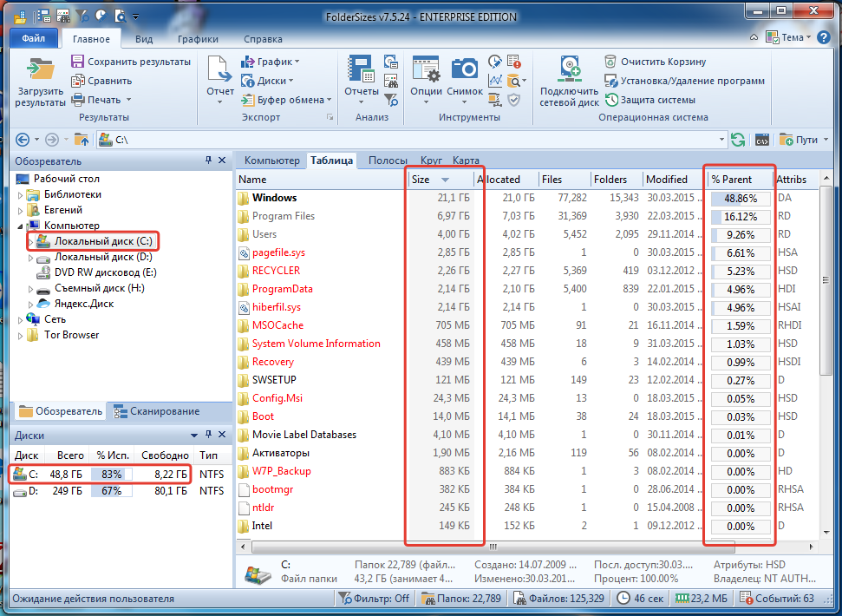Open the search tool with binoculars icon in Анализ

coord(390,81)
